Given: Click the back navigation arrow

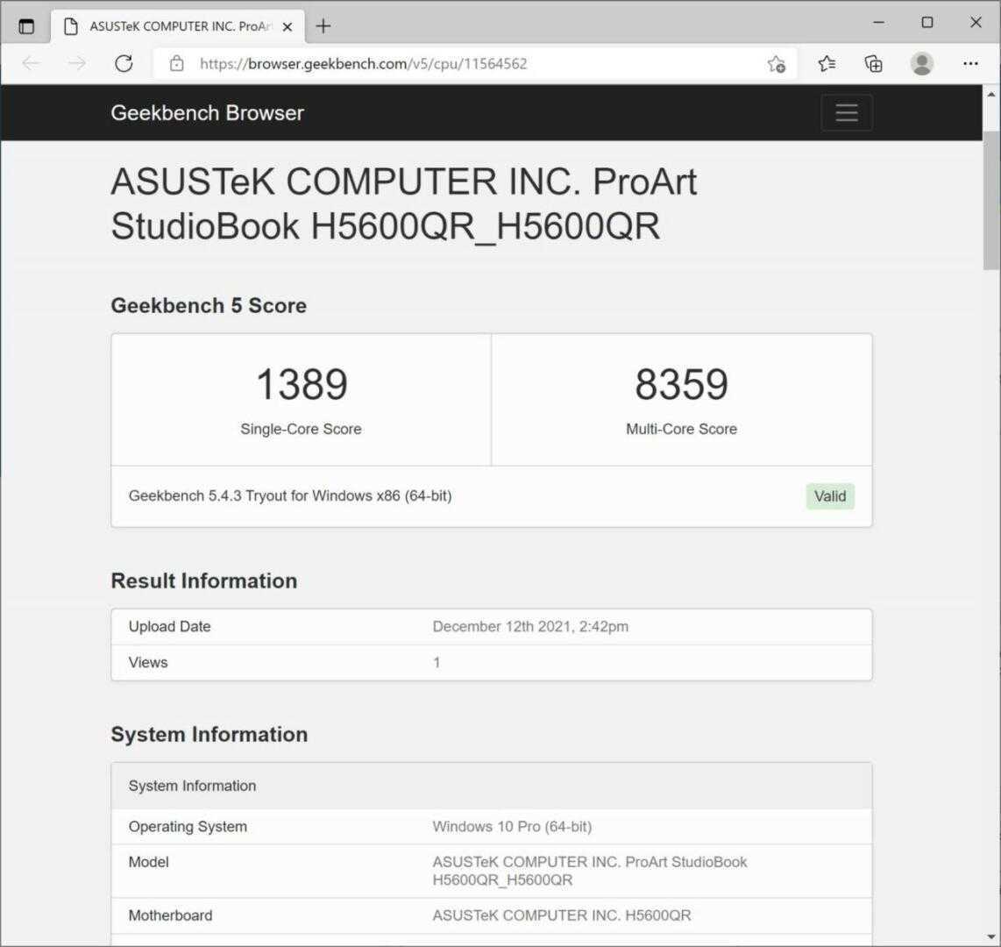Looking at the screenshot, I should click(31, 63).
